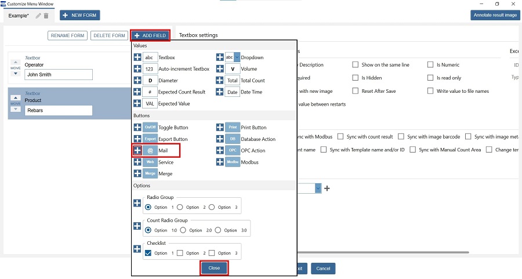Viewport: 522px width, 279px height.
Task: Add a Dropdown field via plus icon
Action: coord(220,57)
